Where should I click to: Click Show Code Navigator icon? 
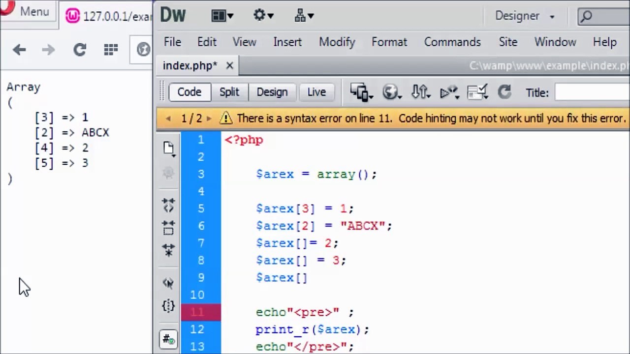click(168, 173)
